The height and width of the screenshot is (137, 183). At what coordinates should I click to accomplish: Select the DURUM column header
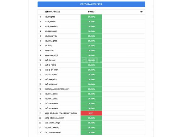[x=91, y=12]
